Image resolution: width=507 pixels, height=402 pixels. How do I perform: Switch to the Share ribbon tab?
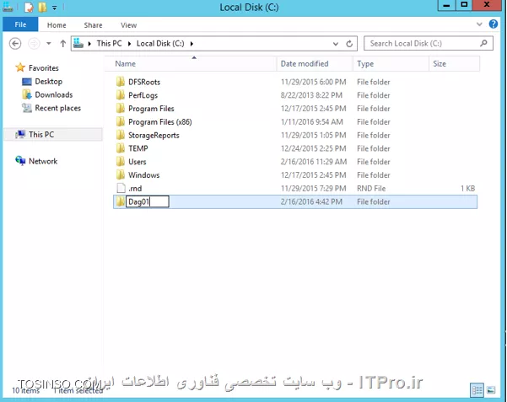tap(93, 25)
